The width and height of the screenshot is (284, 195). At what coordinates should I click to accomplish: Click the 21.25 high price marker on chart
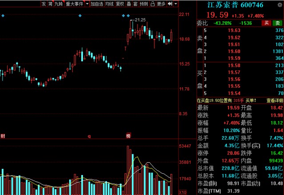pyautogui.click(x=140, y=20)
